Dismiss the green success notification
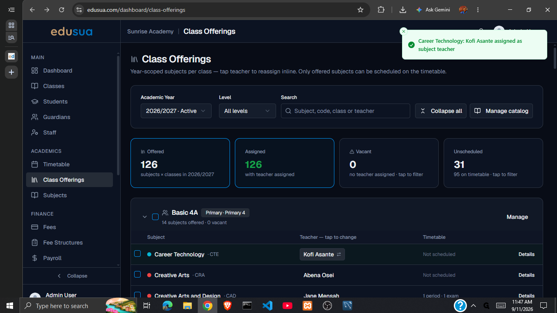This screenshot has height=313, width=557. 403,31
